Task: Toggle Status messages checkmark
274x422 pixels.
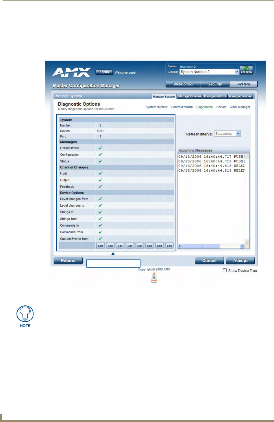Action: coord(100,161)
